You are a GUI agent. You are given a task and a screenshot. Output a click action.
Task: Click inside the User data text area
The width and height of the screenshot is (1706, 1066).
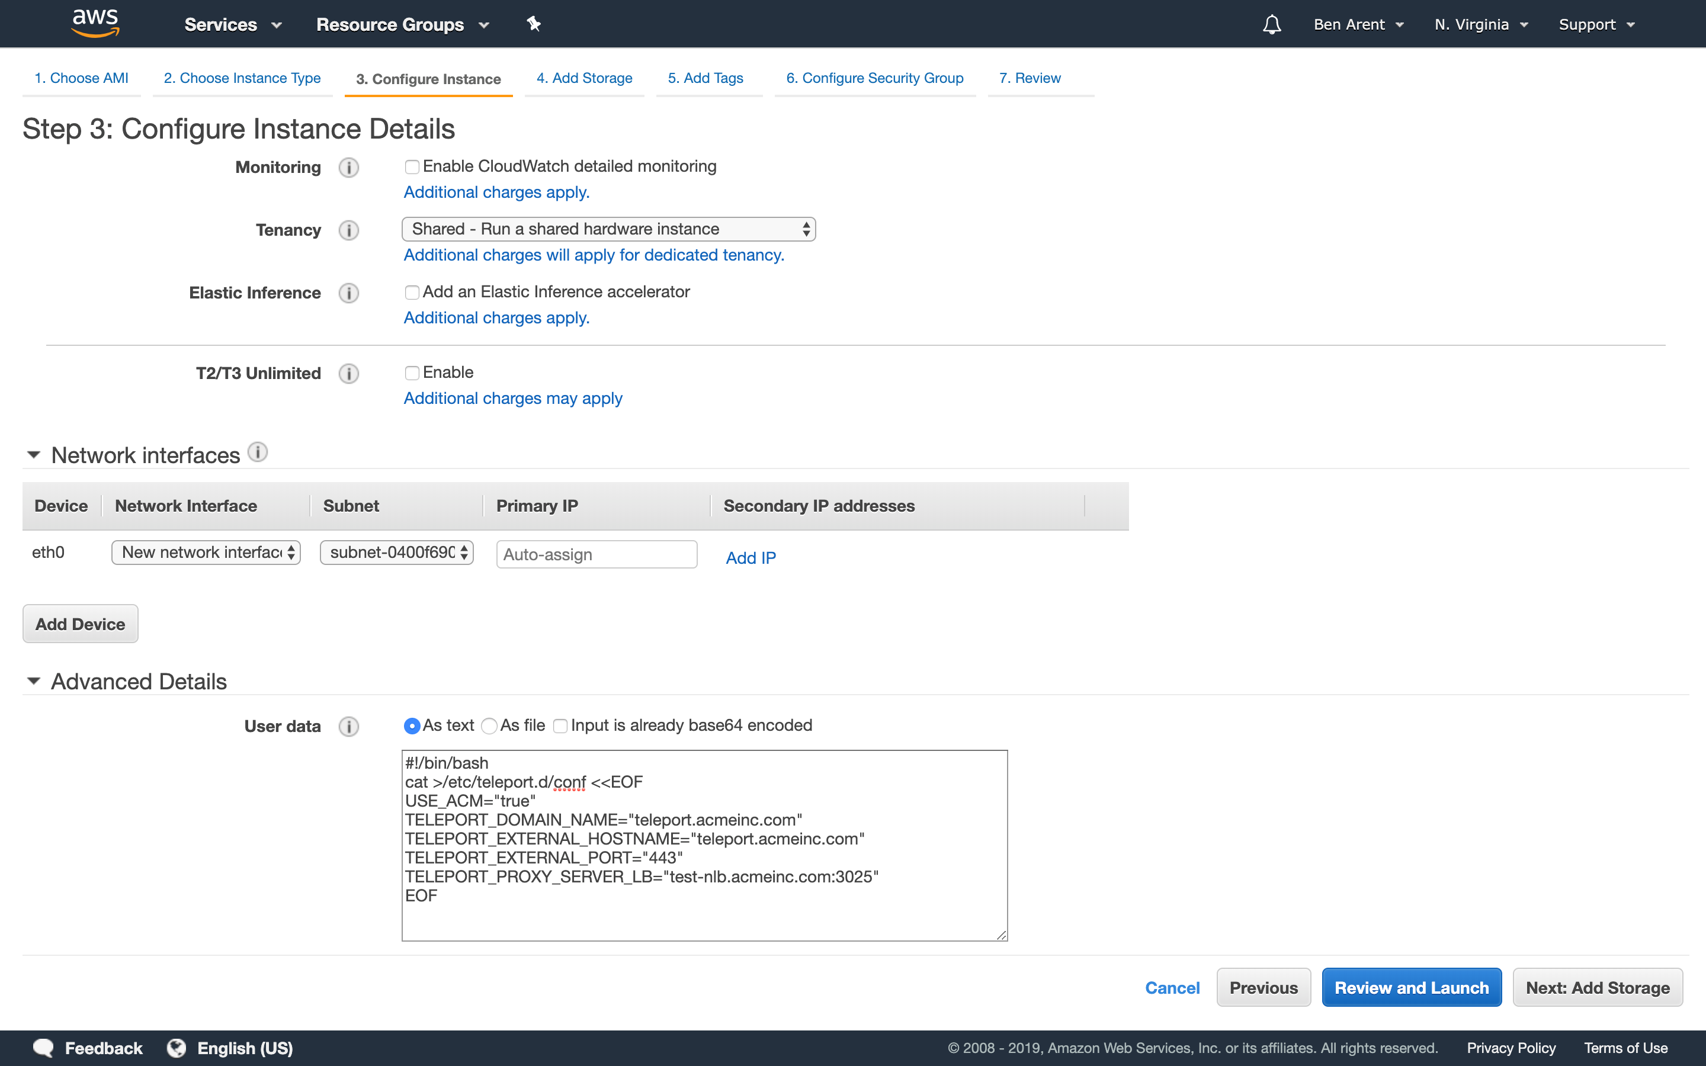705,845
